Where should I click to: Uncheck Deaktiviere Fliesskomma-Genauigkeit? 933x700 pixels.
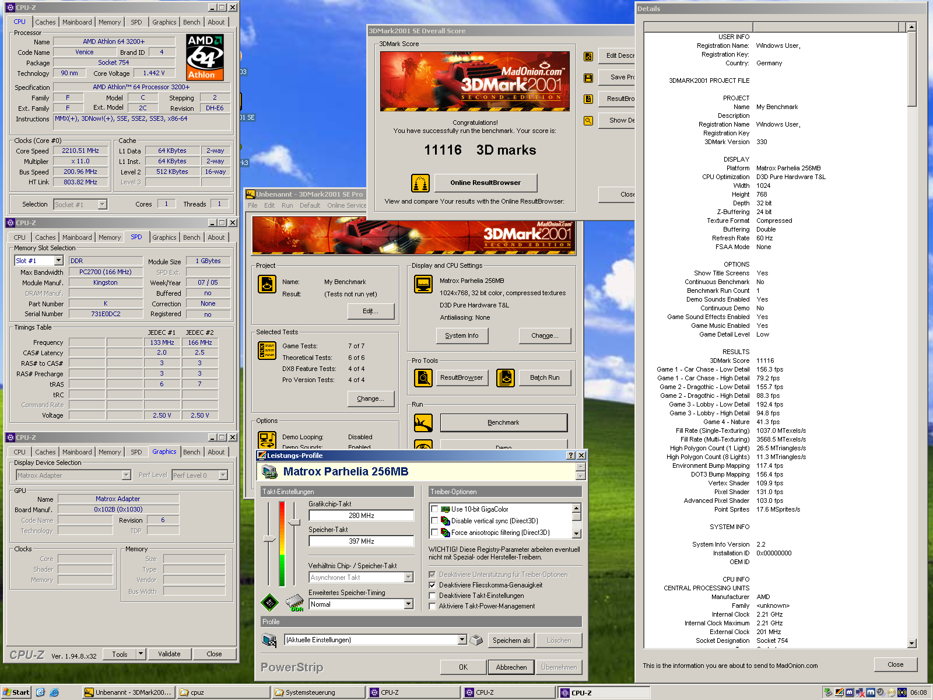[432, 585]
